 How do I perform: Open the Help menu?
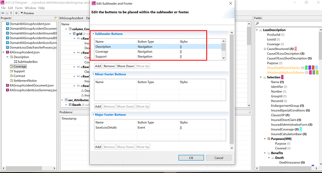tap(41, 8)
